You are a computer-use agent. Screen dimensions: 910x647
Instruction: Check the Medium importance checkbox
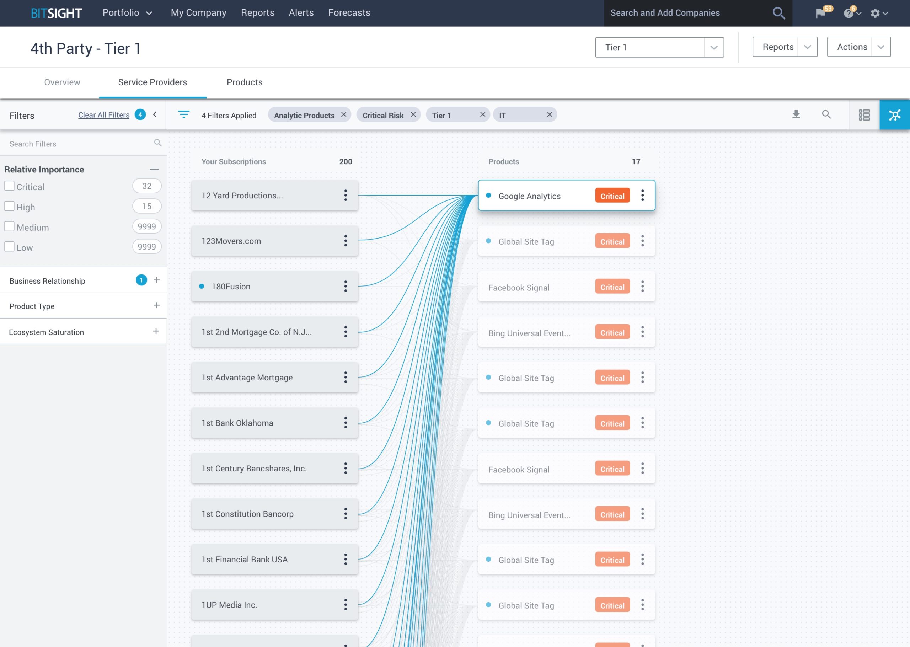click(9, 227)
